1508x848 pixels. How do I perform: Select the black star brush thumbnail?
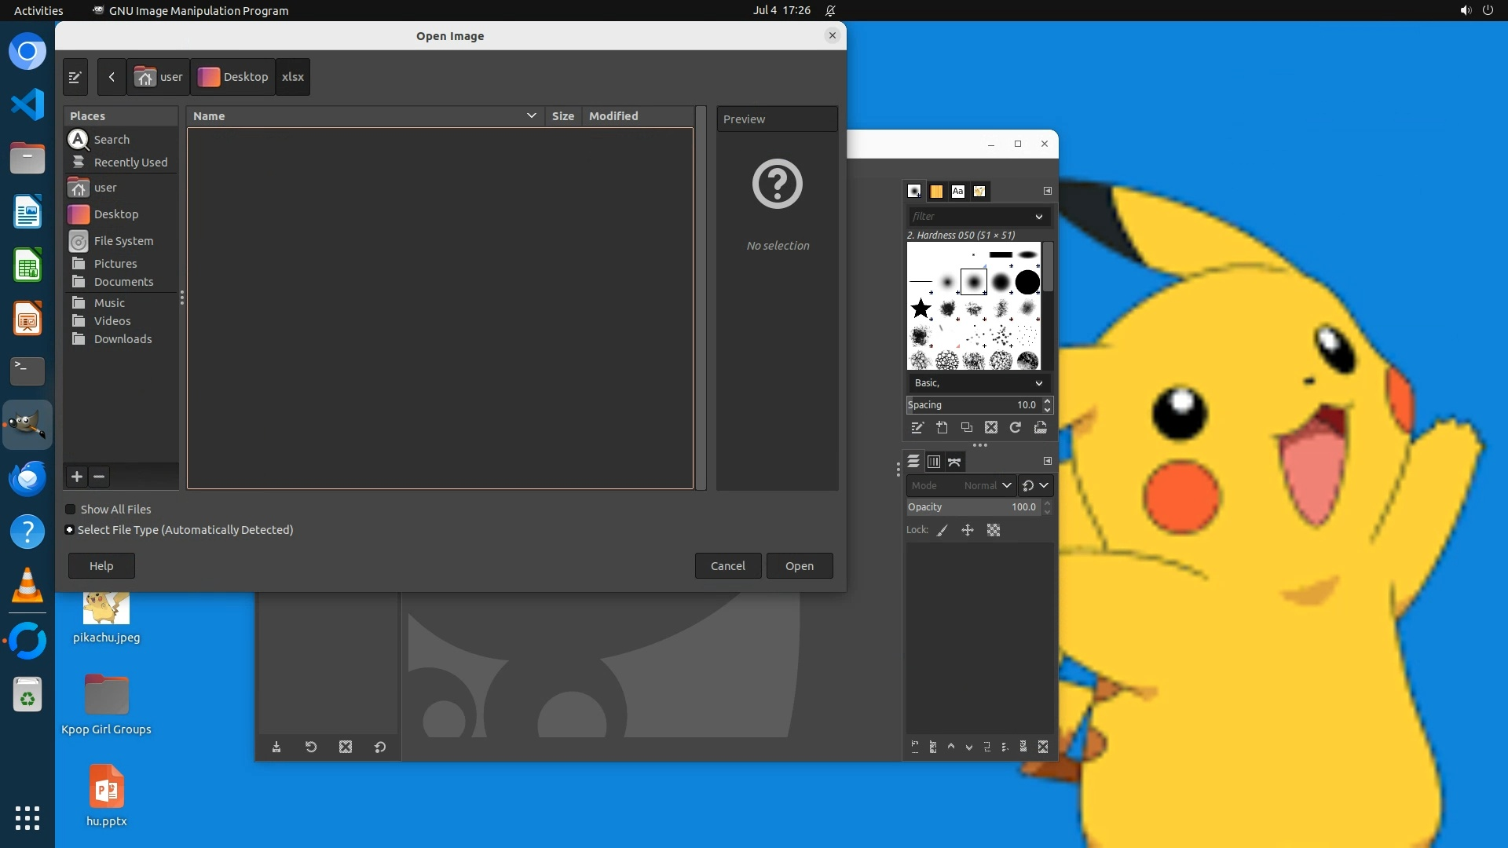[921, 308]
